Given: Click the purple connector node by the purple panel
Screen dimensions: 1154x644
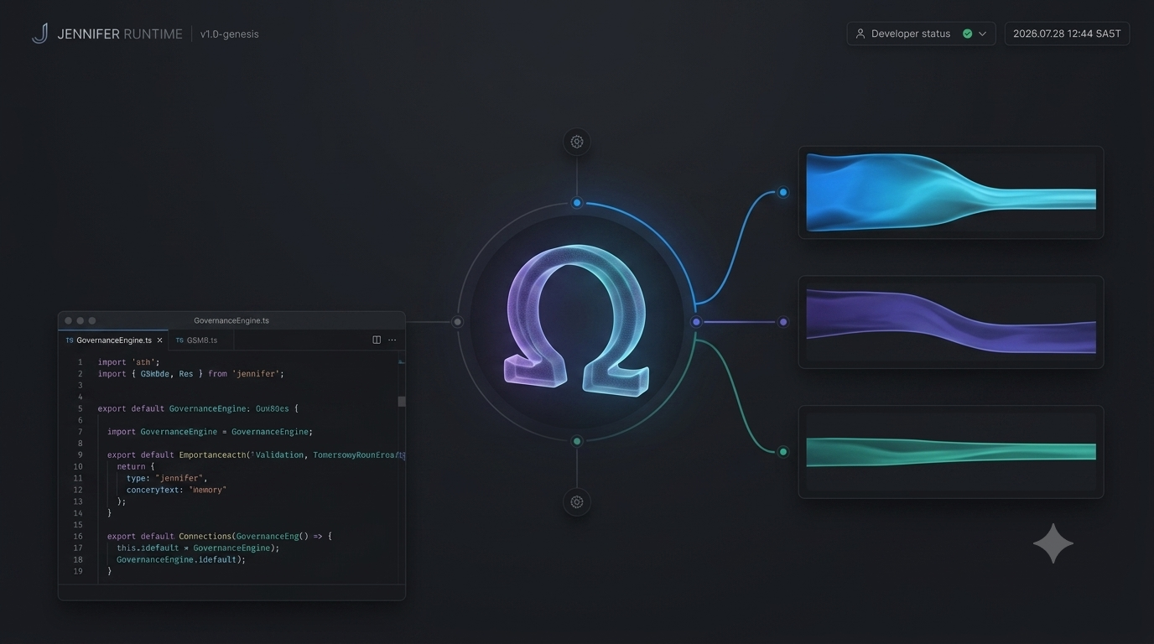Looking at the screenshot, I should [x=783, y=322].
